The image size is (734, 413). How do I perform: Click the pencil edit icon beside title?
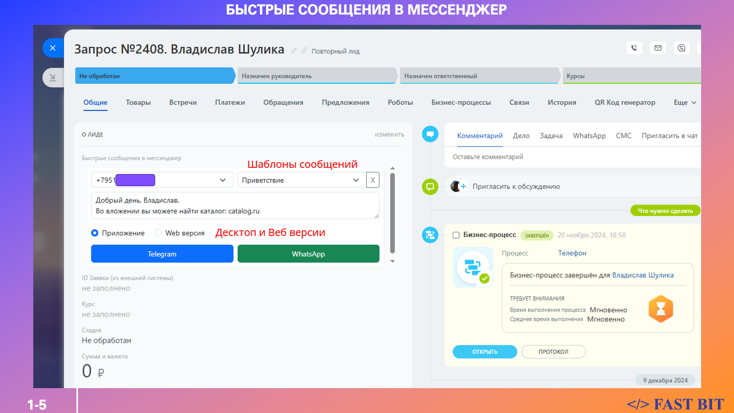click(294, 51)
